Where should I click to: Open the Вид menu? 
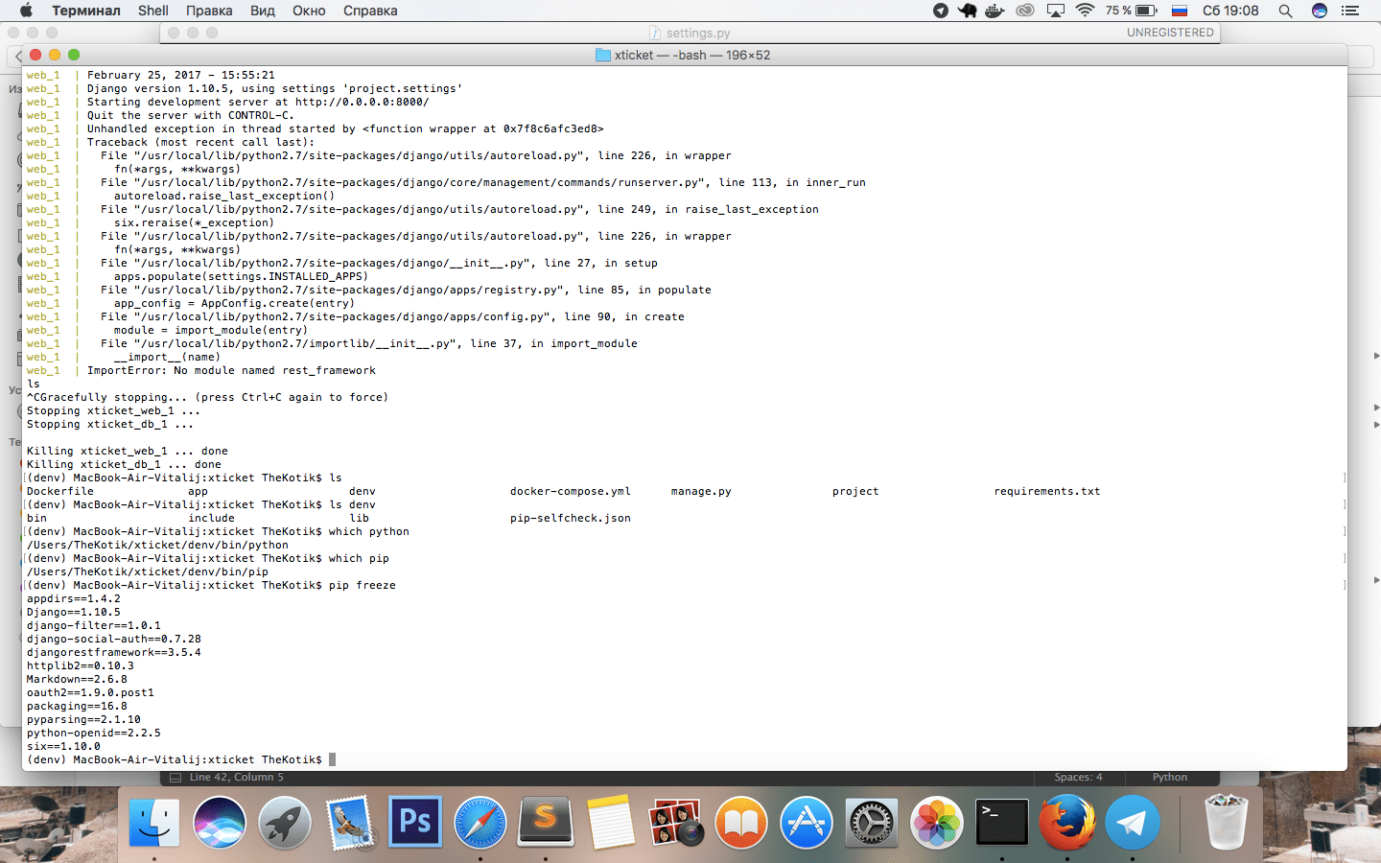pos(263,11)
